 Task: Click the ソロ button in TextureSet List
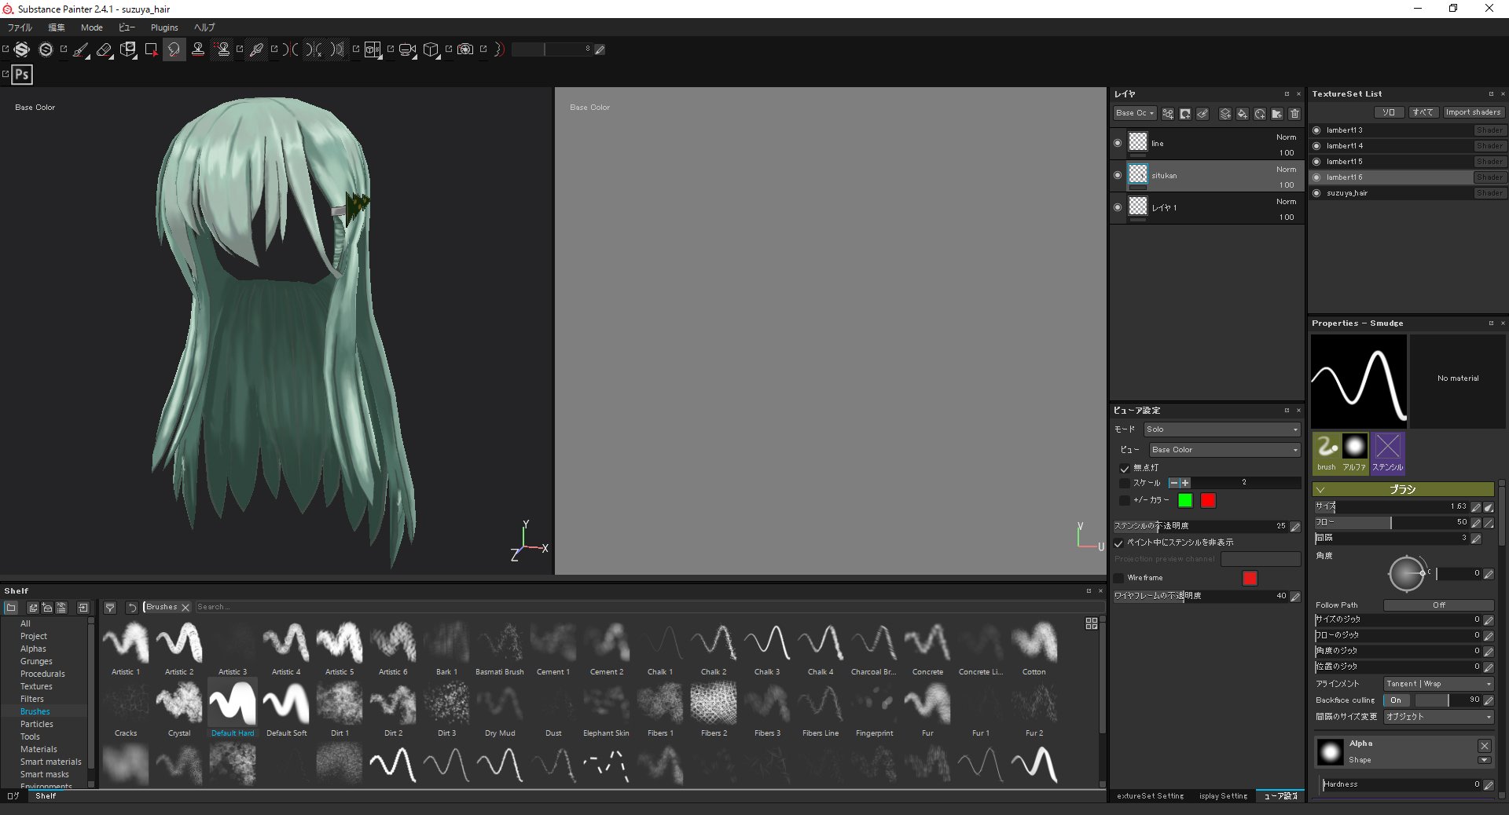click(1389, 112)
